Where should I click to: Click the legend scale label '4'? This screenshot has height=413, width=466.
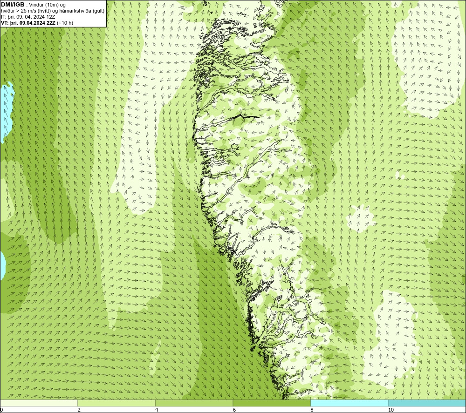point(157,410)
